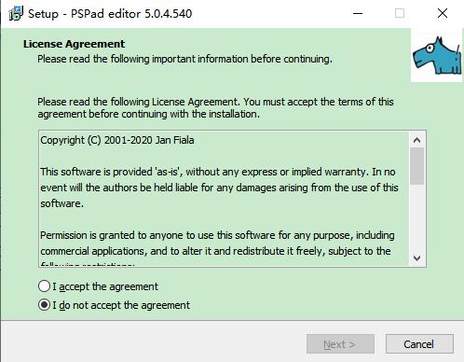Click the Next button
This screenshot has height=362, width=464.
point(340,344)
